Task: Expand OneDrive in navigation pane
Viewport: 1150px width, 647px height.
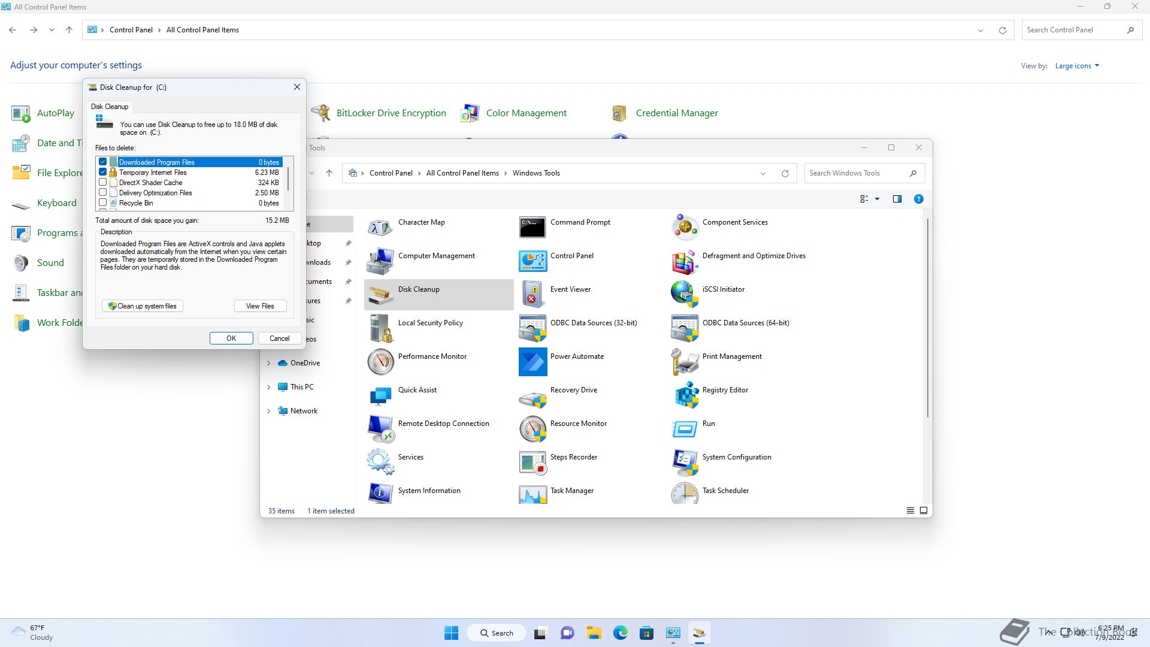Action: click(x=269, y=363)
